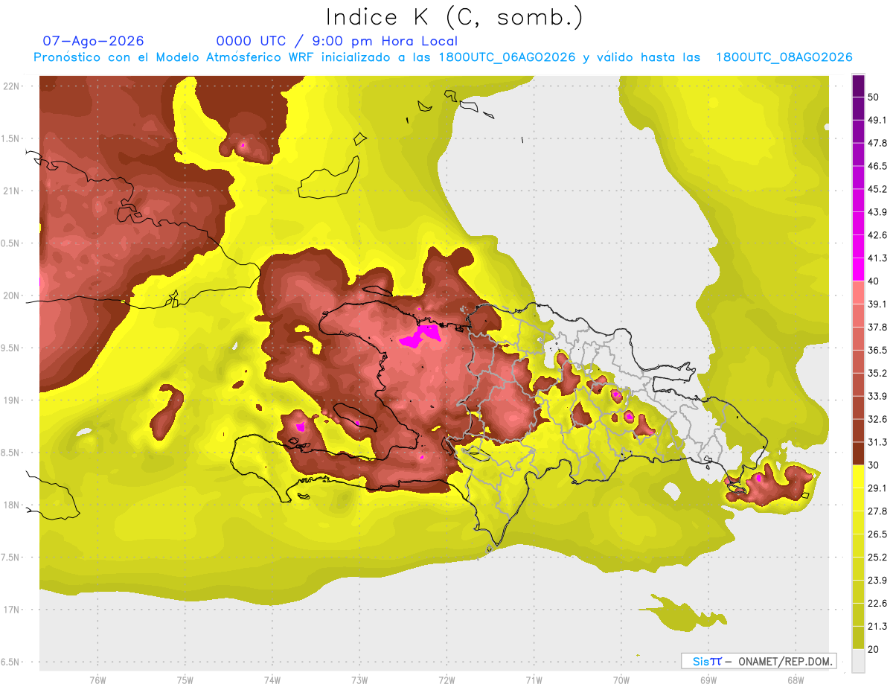Click the colorbar value "45.2"
Viewport: 893px width, 690px height.
[x=877, y=189]
